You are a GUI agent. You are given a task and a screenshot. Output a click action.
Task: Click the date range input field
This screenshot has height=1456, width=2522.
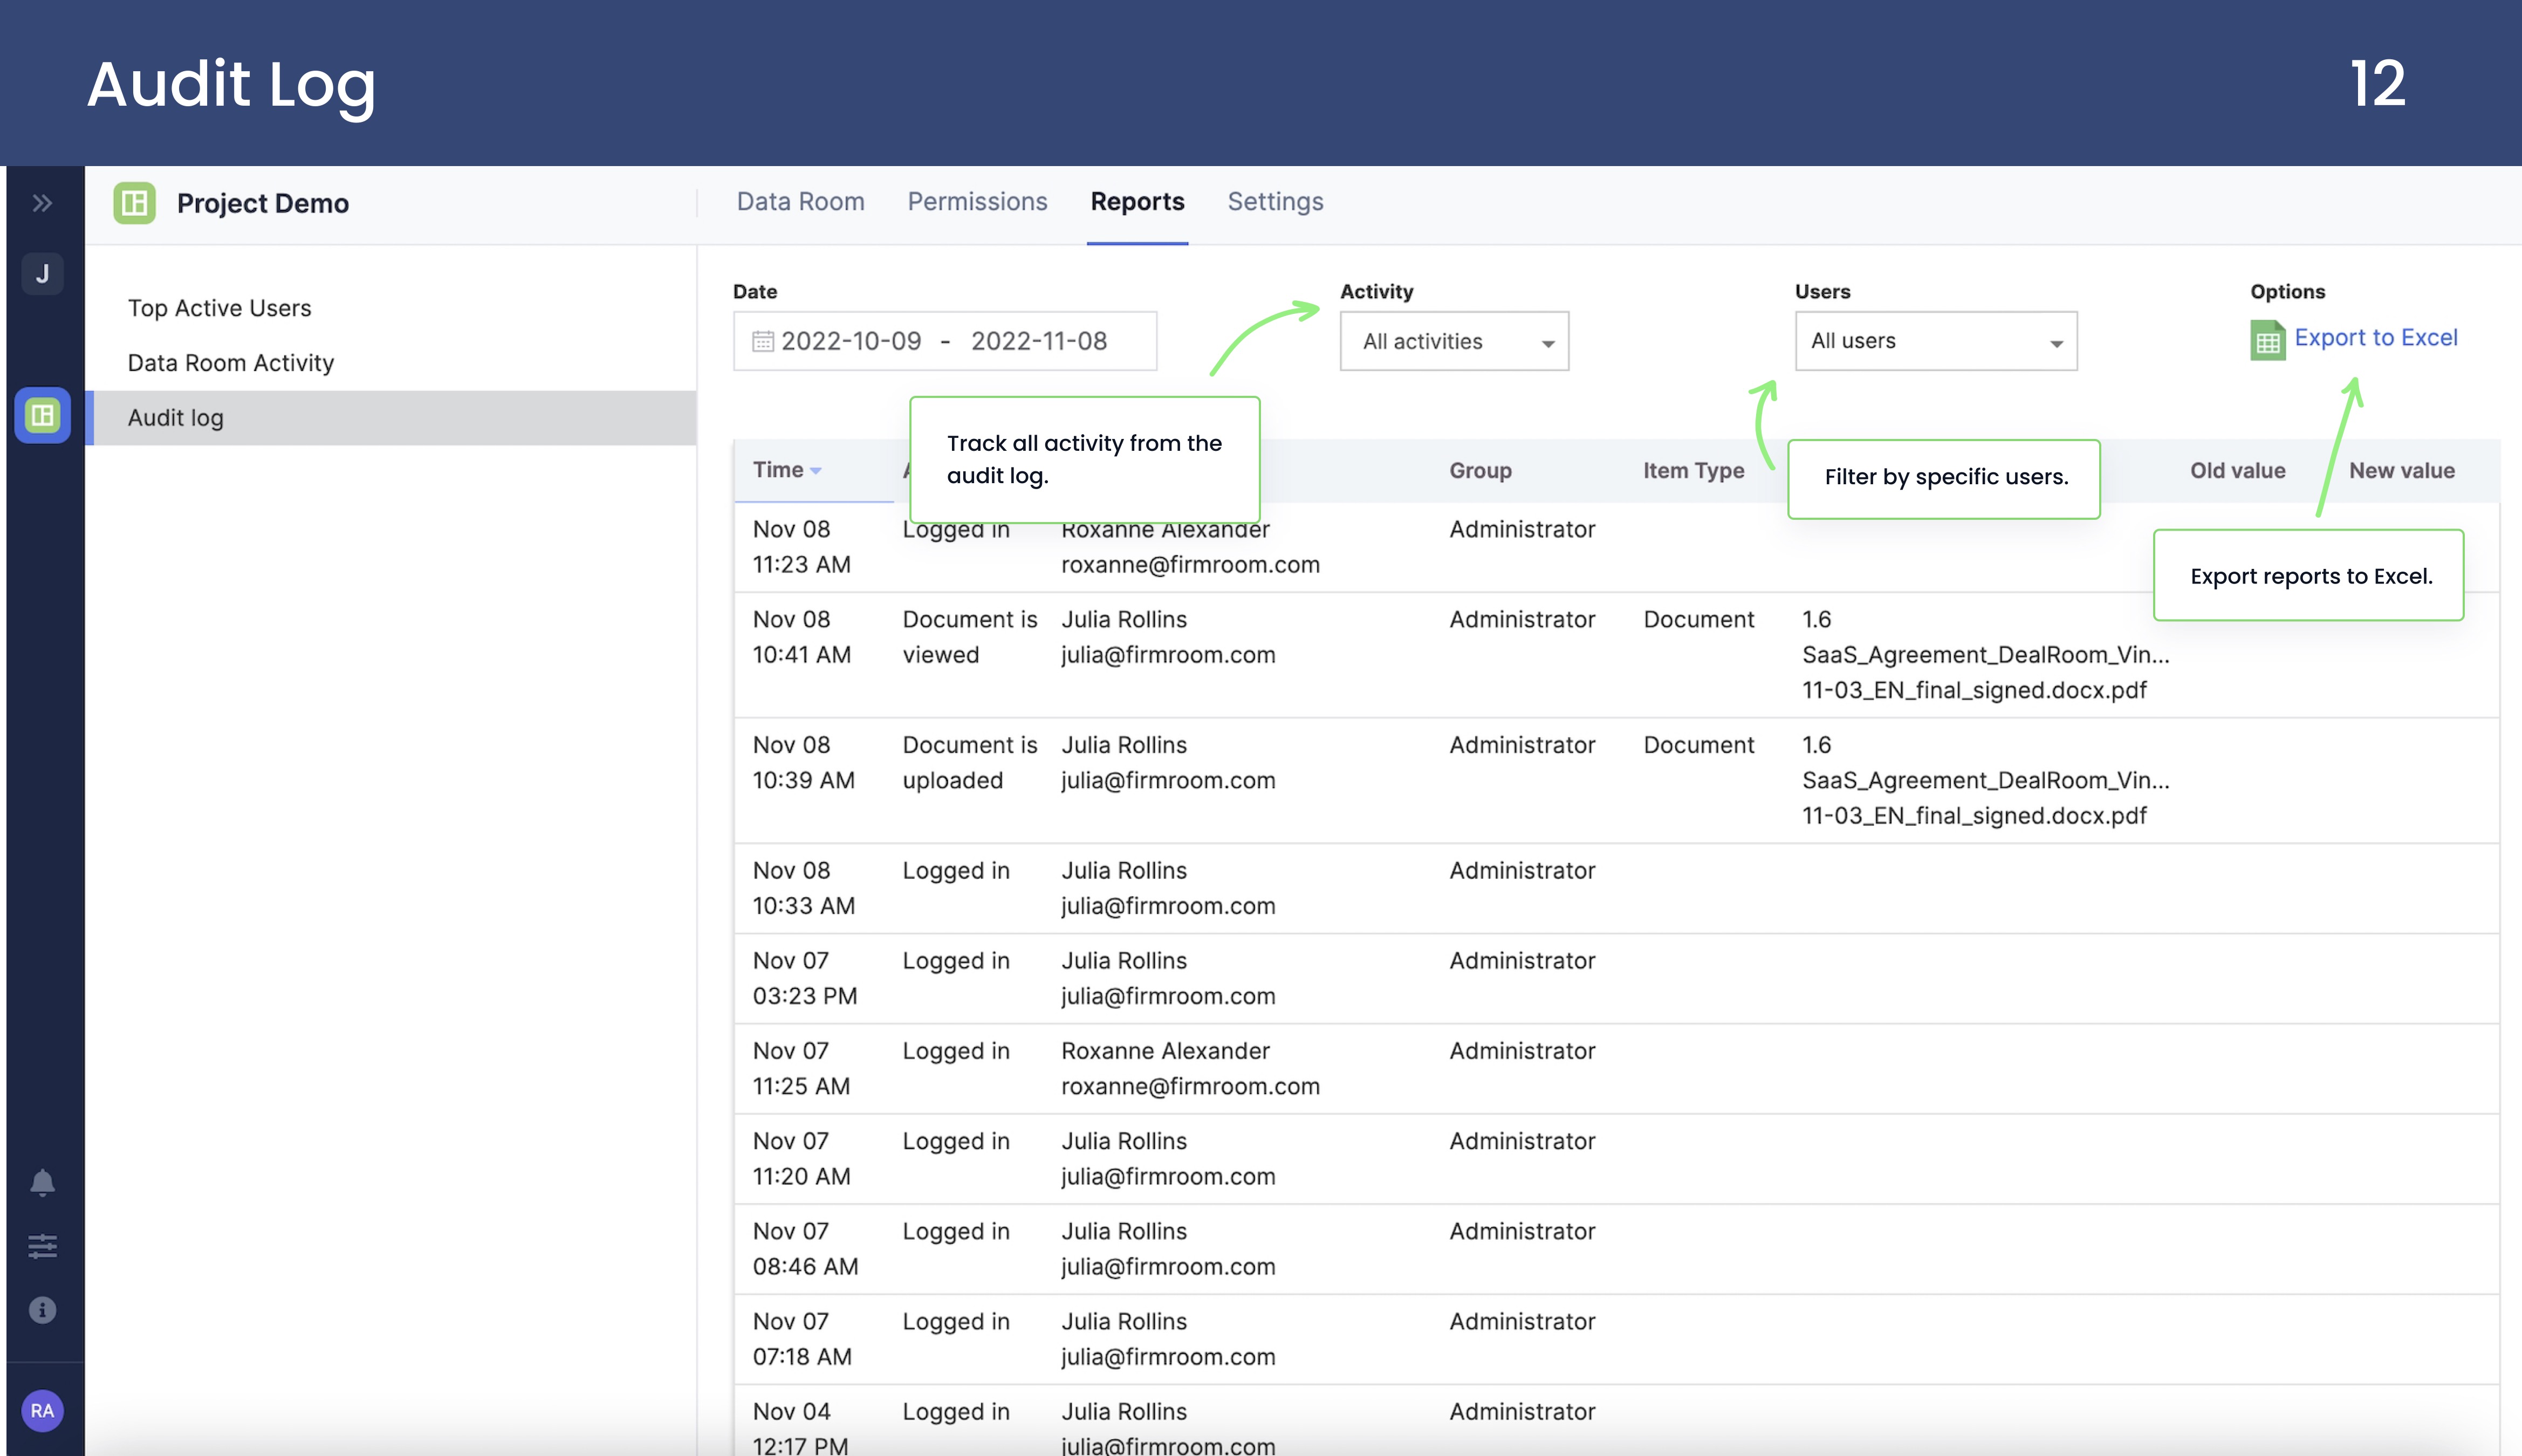(945, 341)
